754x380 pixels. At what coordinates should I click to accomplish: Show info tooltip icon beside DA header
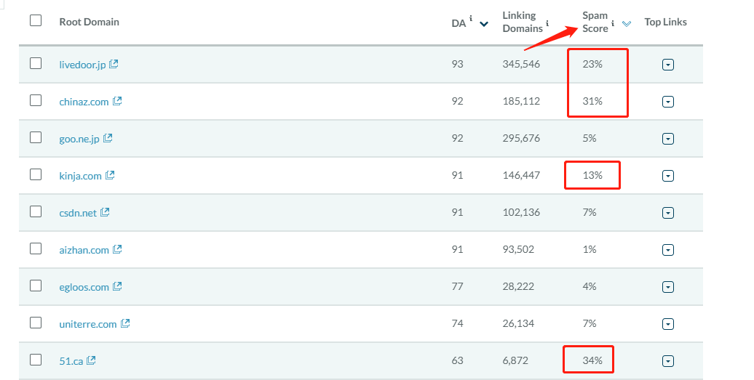tap(471, 18)
